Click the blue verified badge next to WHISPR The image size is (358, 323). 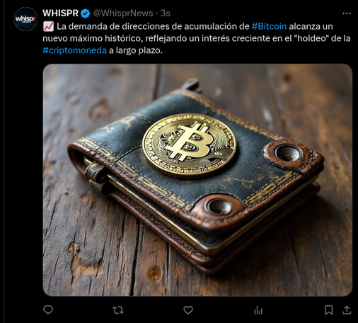(x=86, y=13)
